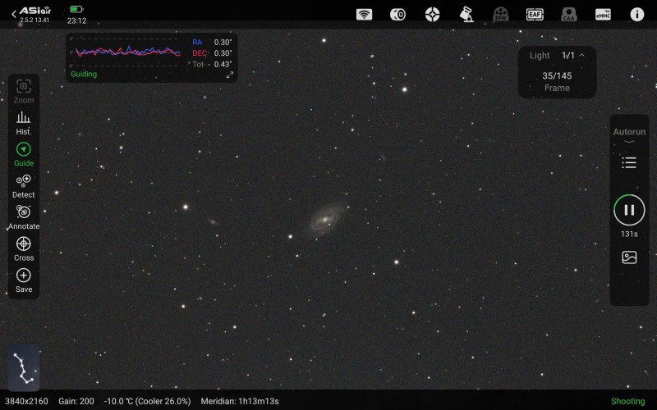Pause the shooting sequence

click(629, 210)
